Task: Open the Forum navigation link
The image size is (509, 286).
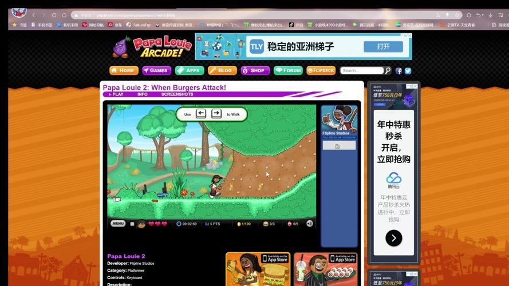Action: click(288, 70)
